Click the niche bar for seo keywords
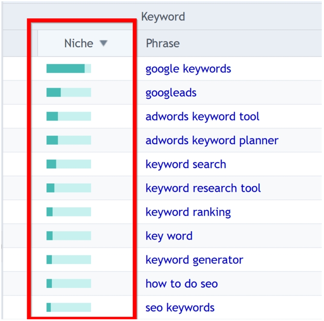Image resolution: width=324 pixels, height=321 pixels. click(x=68, y=307)
